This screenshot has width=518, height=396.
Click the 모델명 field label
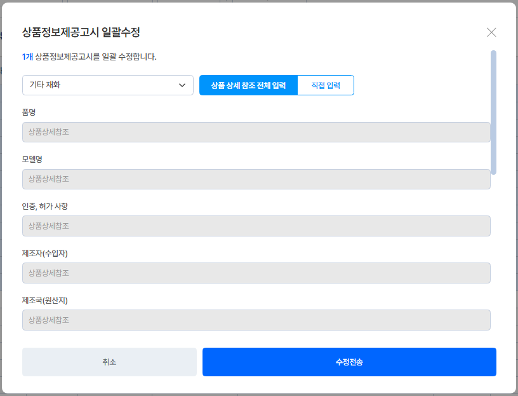click(x=32, y=159)
